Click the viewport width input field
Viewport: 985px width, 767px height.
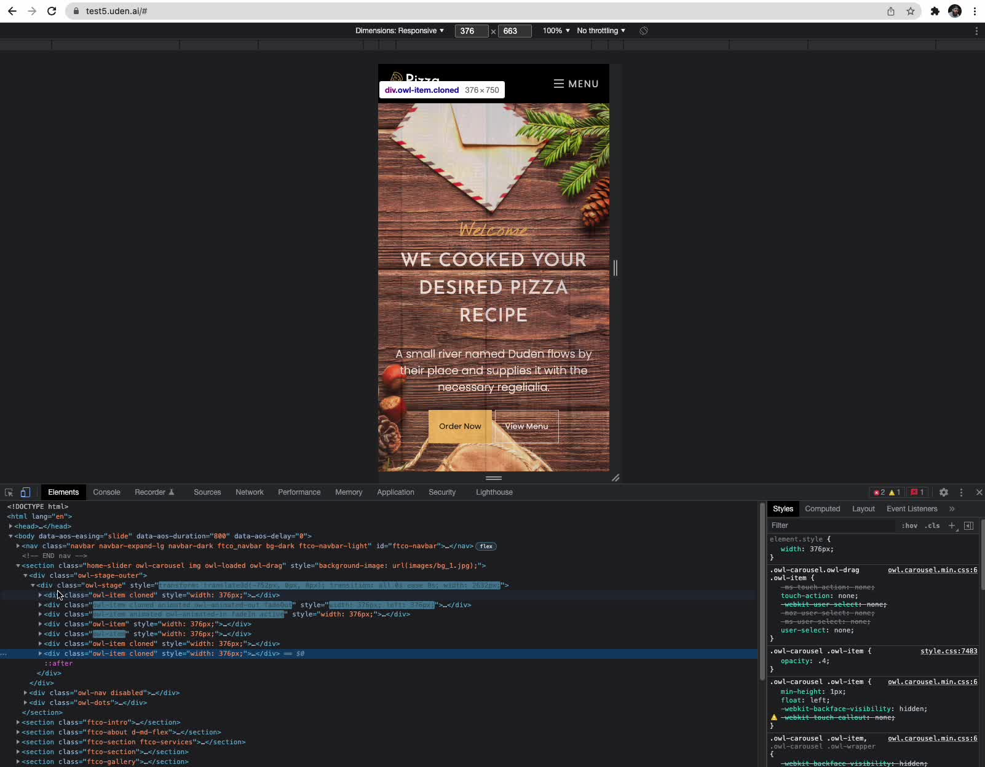click(x=472, y=31)
